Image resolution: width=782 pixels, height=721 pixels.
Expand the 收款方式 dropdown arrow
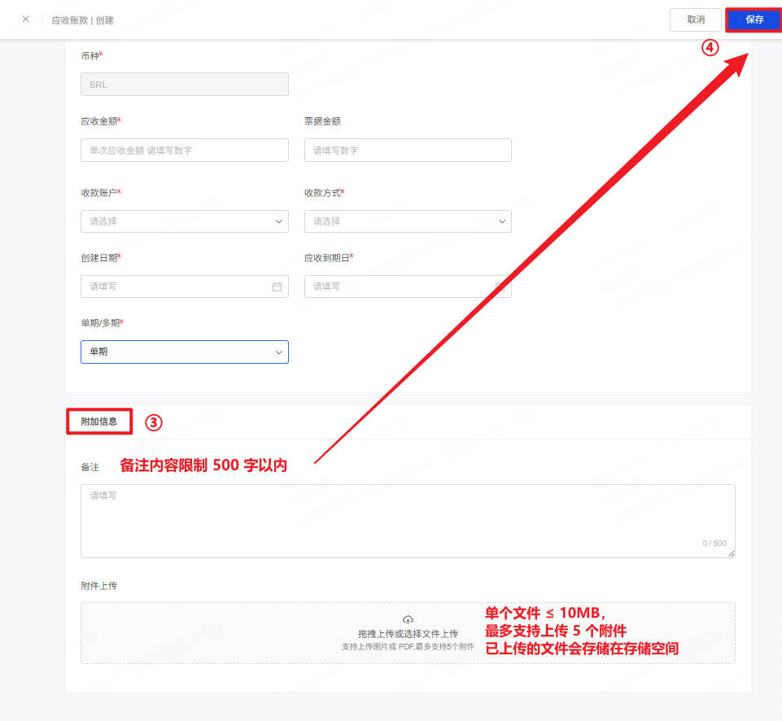pos(502,221)
